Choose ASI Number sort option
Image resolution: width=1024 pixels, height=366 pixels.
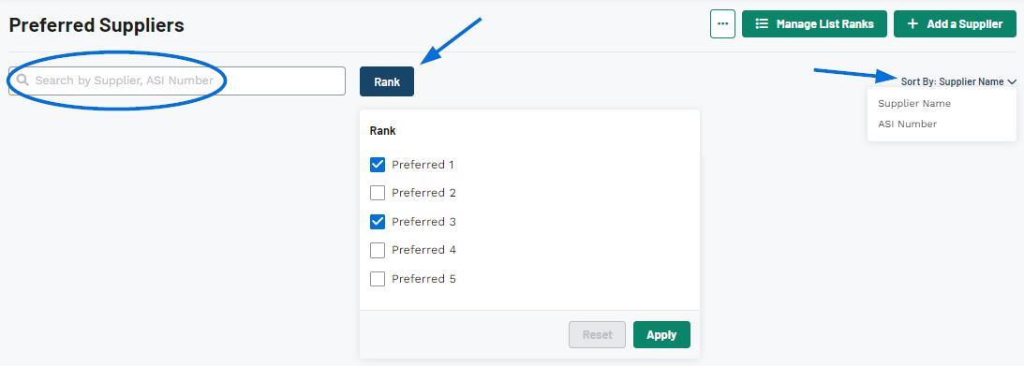[907, 124]
